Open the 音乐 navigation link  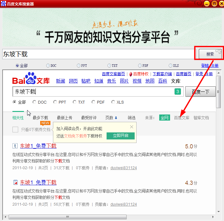[x=112, y=81]
